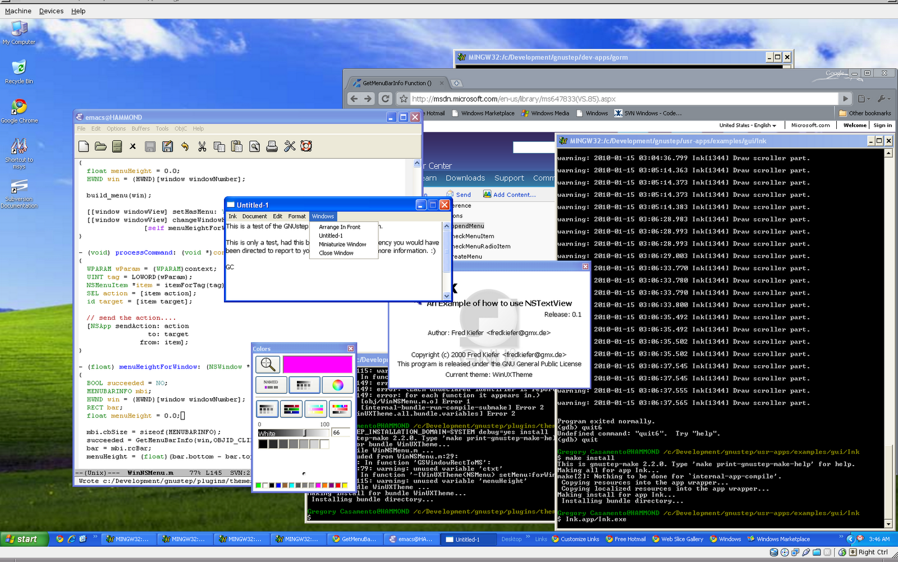Open the VirtualBox Devices menu
Image resolution: width=898 pixels, height=562 pixels.
click(x=51, y=11)
